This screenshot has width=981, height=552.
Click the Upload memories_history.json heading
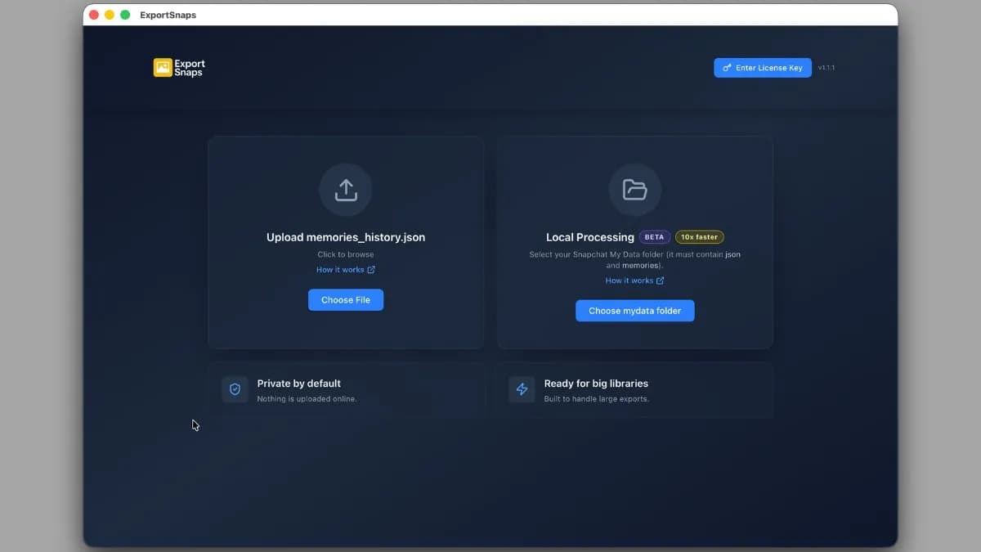coord(346,237)
